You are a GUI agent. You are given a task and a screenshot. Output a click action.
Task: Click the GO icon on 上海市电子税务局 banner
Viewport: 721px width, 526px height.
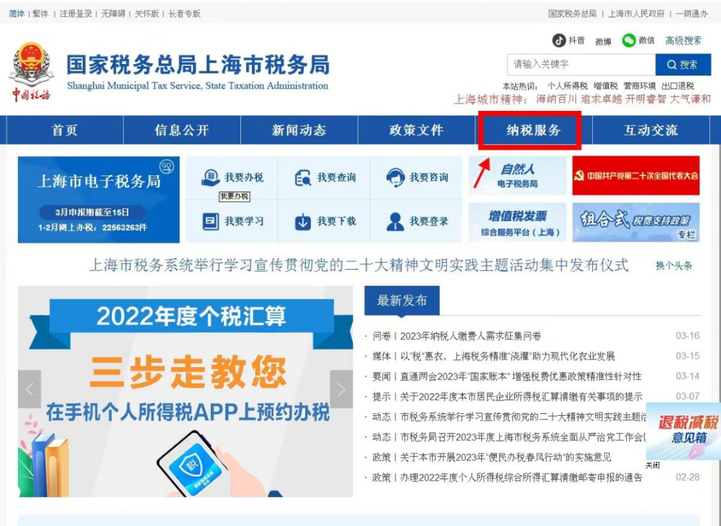click(x=166, y=166)
